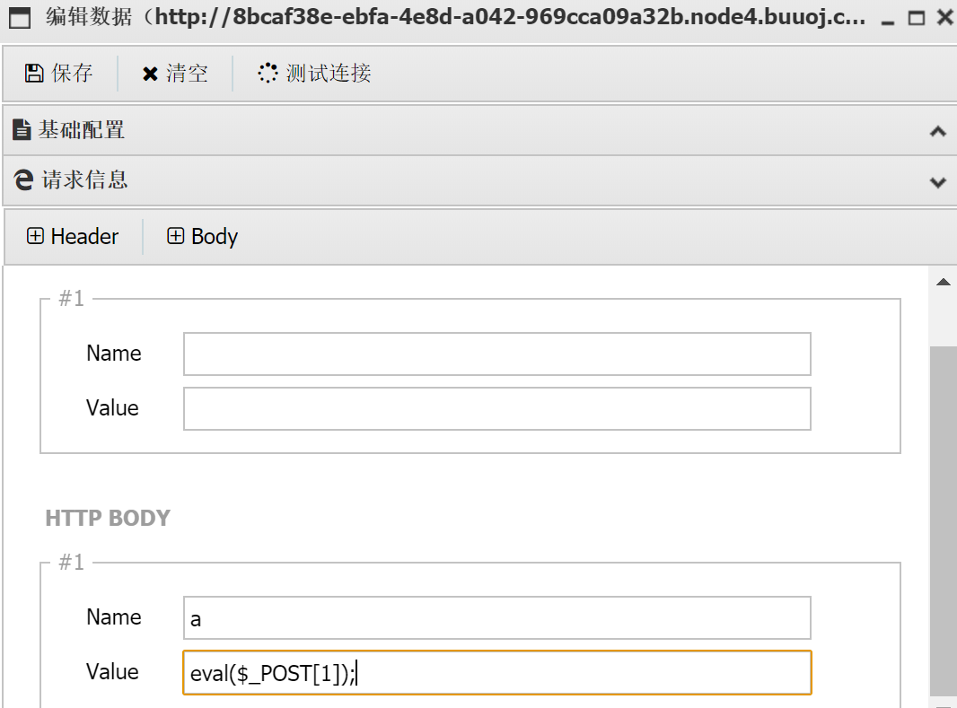Click the basic configuration document icon

pos(22,130)
